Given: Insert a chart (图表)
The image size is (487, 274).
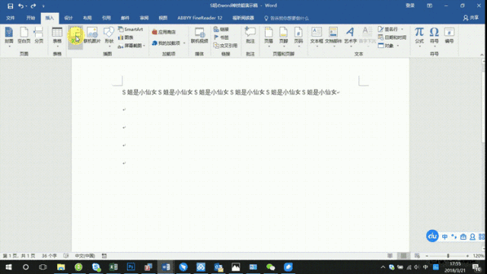Looking at the screenshot, I should click(126, 37).
